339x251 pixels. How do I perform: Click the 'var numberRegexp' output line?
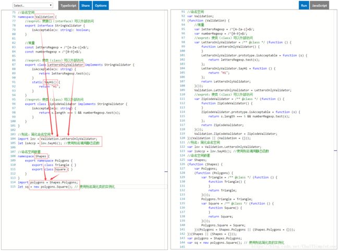click(221, 34)
